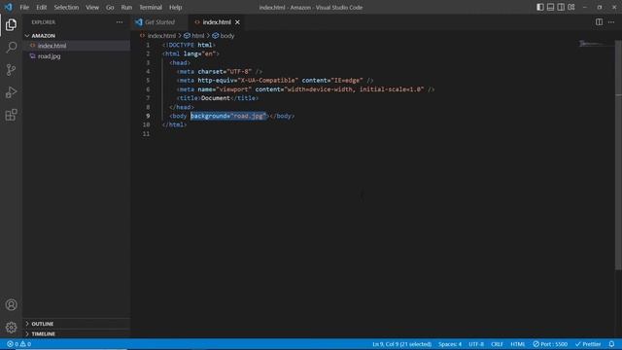Toggle Primary Side Bar layout icon
622x350 pixels.
pos(540,7)
